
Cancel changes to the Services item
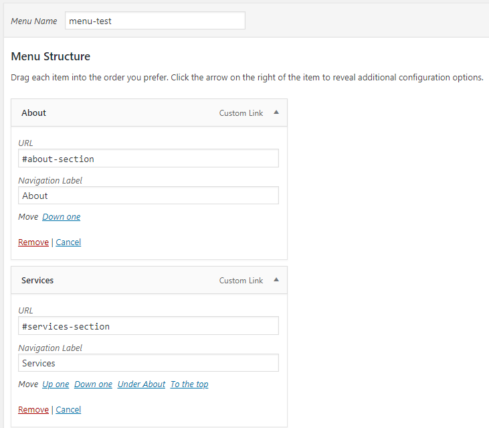point(68,410)
